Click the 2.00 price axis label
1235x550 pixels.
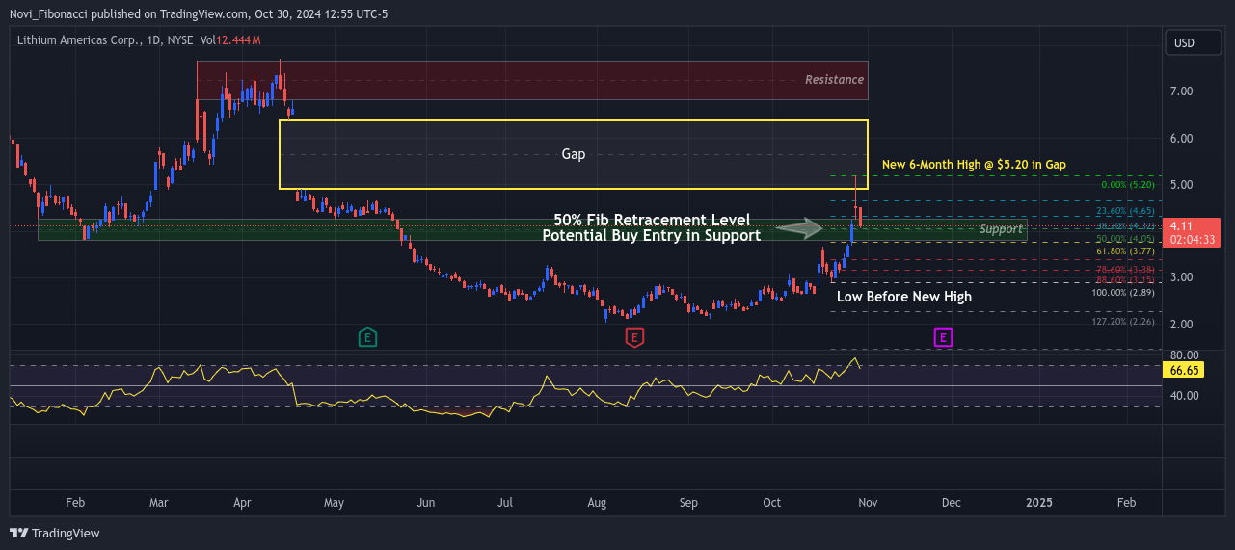[x=1181, y=325]
